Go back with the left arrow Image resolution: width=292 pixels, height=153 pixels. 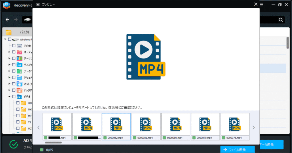7,20
